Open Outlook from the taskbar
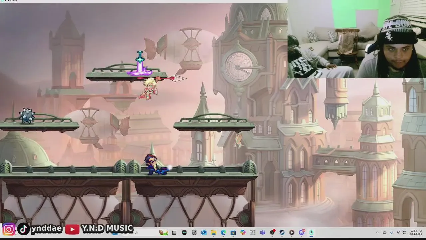 coord(204,232)
